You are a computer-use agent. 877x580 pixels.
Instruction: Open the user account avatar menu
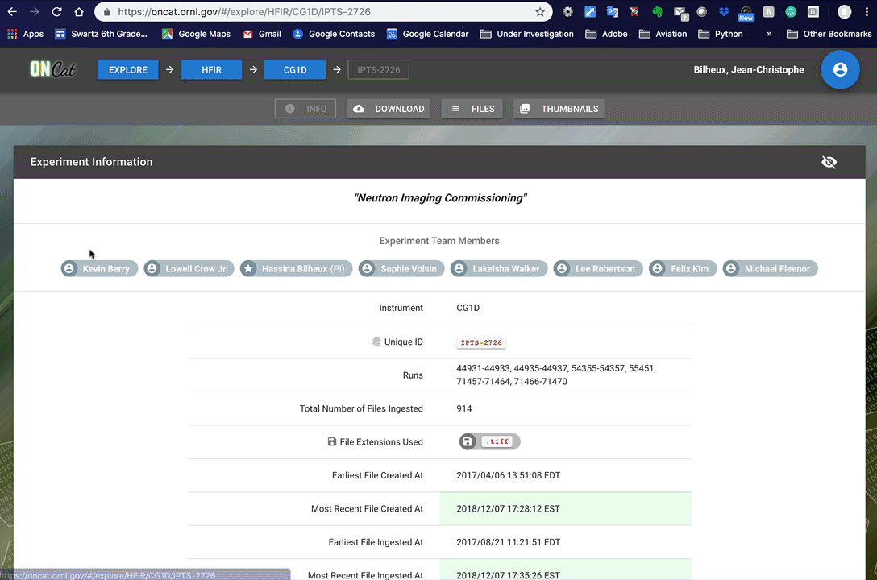pyautogui.click(x=840, y=70)
